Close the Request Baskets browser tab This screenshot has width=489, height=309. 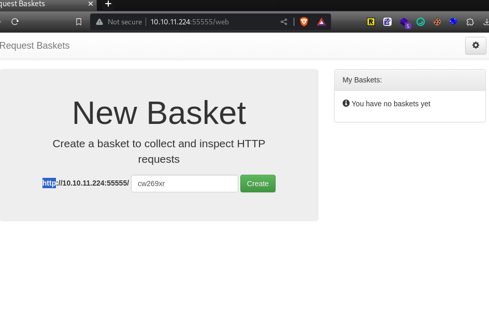91,4
